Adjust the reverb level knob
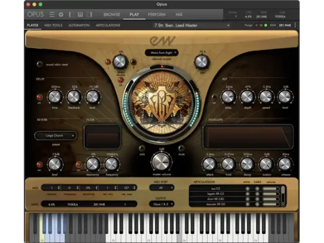324x243 pixels. tap(55, 164)
